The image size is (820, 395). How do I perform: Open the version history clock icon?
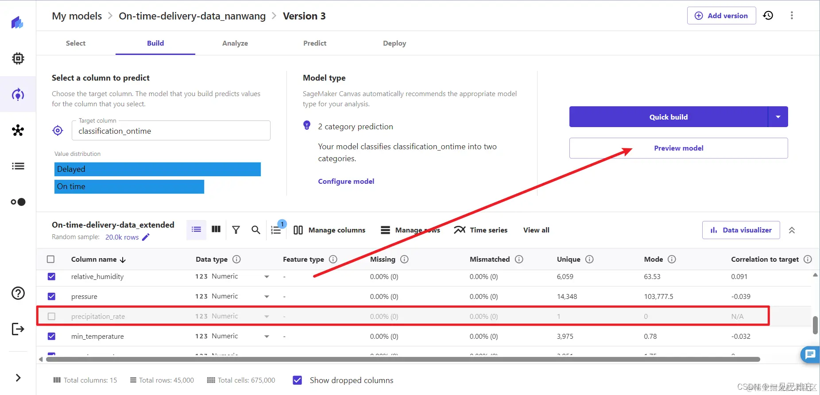coord(768,15)
